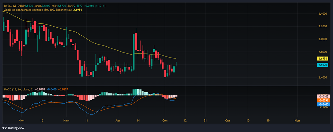
Task: Click the TradingView logo
Action: tap(13, 128)
